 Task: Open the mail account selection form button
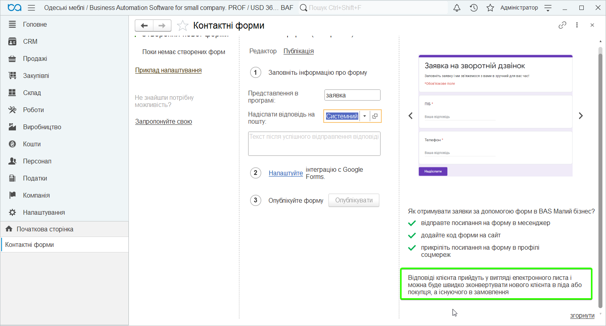(375, 116)
